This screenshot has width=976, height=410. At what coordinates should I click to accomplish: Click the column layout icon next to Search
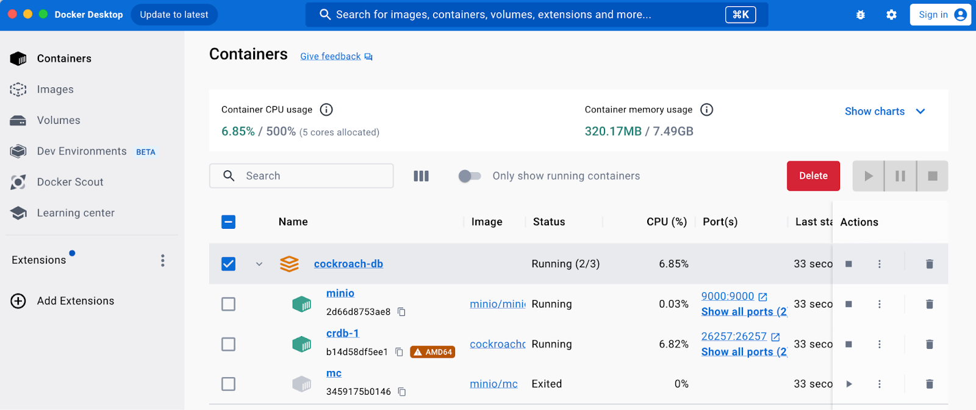tap(421, 176)
